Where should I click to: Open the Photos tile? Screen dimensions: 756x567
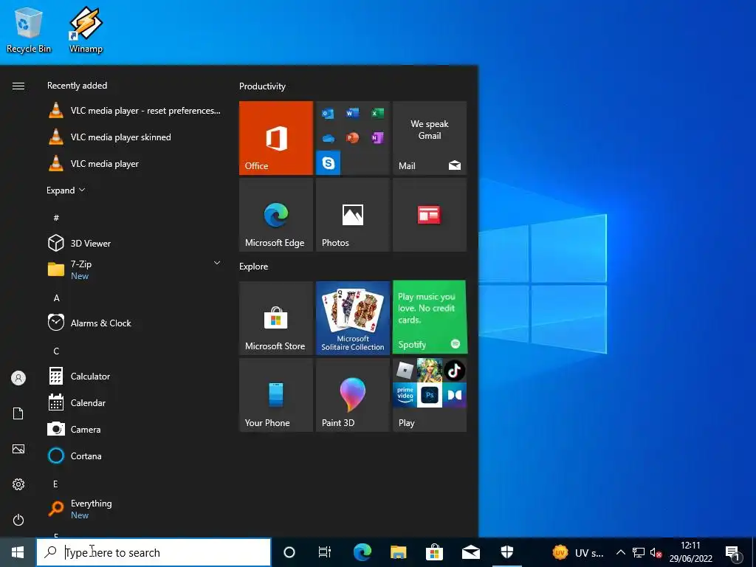tap(352, 215)
